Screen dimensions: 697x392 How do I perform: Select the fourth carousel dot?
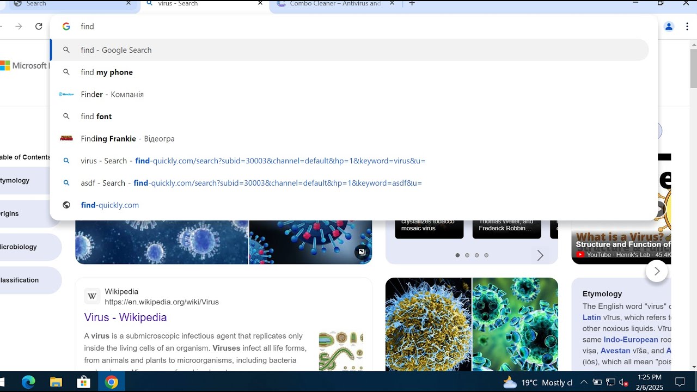click(x=486, y=255)
